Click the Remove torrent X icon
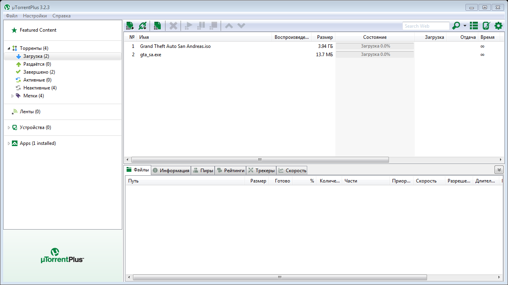 tap(173, 26)
